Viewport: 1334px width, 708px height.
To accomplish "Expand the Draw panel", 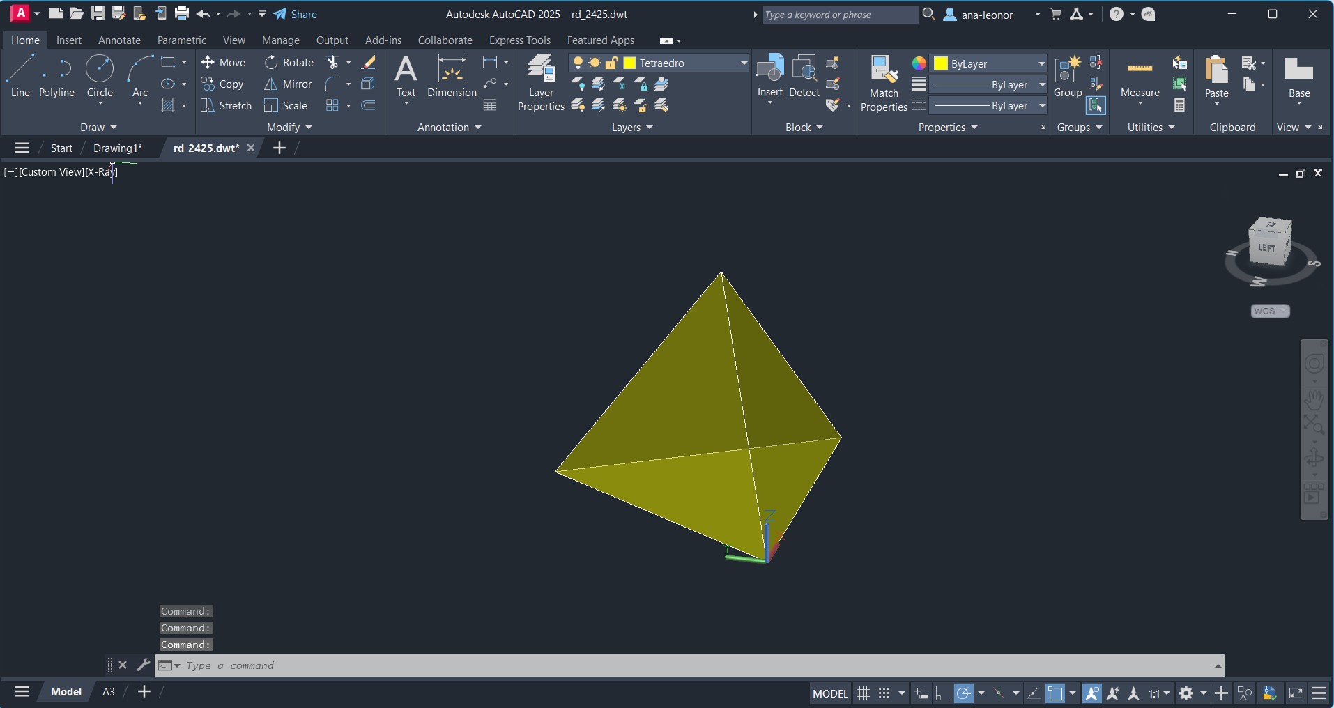I will 98,128.
